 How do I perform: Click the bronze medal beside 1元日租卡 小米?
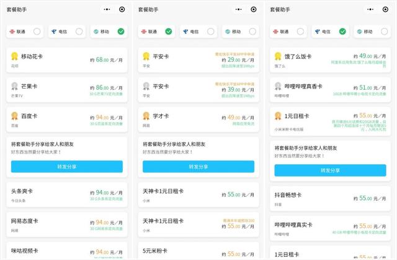278,116
